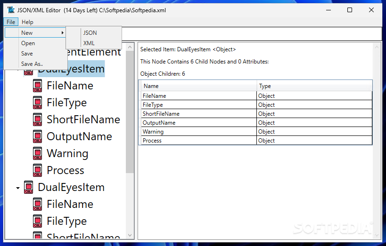
Task: Click the OBJ icon beside OutputName node
Action: click(x=37, y=136)
